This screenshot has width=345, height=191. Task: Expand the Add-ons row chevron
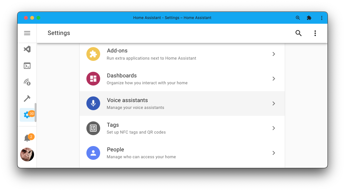[x=274, y=54]
